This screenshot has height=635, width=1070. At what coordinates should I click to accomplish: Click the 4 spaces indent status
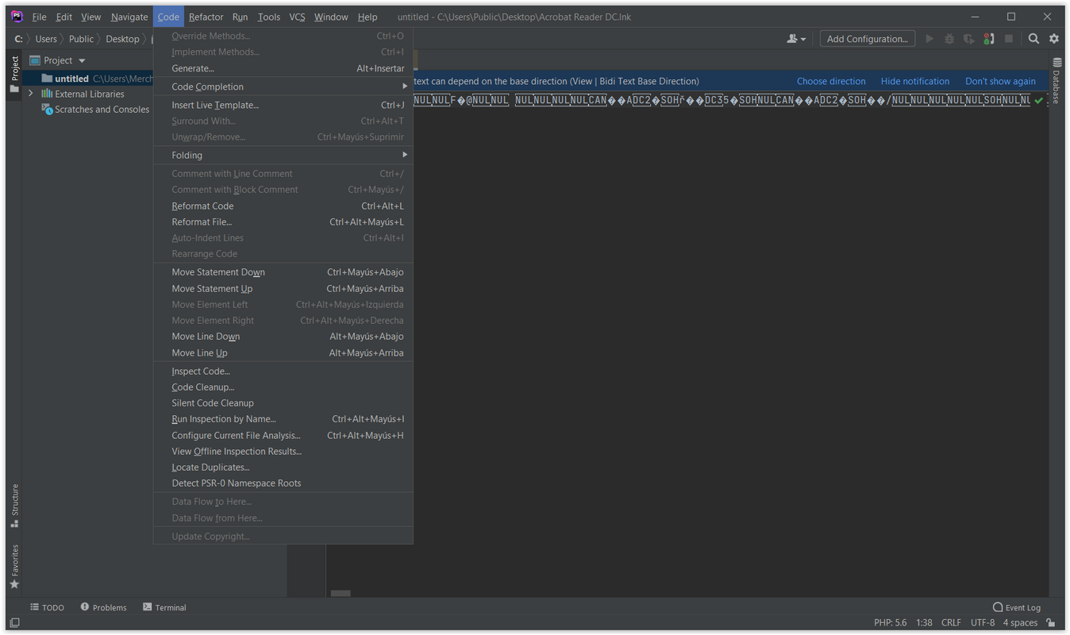click(1020, 623)
